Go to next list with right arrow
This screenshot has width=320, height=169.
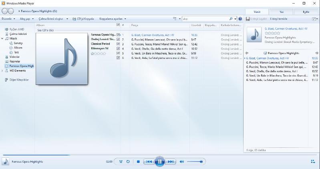pyautogui.click(x=316, y=53)
